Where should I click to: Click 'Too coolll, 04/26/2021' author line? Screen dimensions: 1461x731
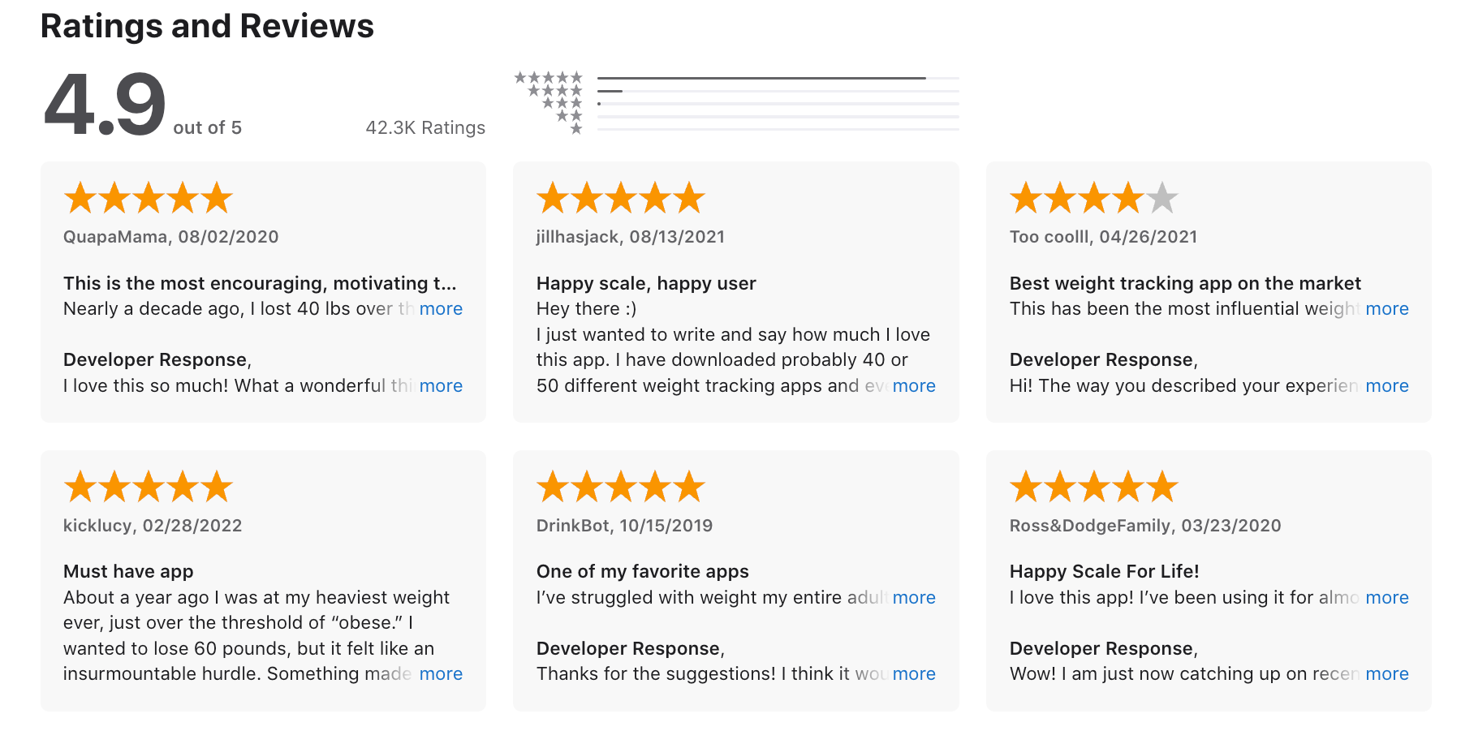(x=1104, y=237)
